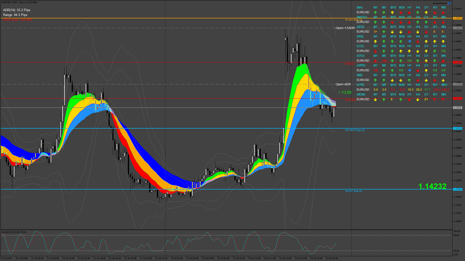Click the MA row M1 green up arrow
Image resolution: width=465 pixels, height=261 pixels.
point(375,12)
